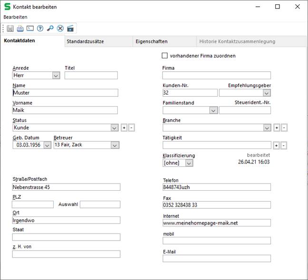
Task: Switch to the Standardzusätze tab
Action: (x=86, y=41)
